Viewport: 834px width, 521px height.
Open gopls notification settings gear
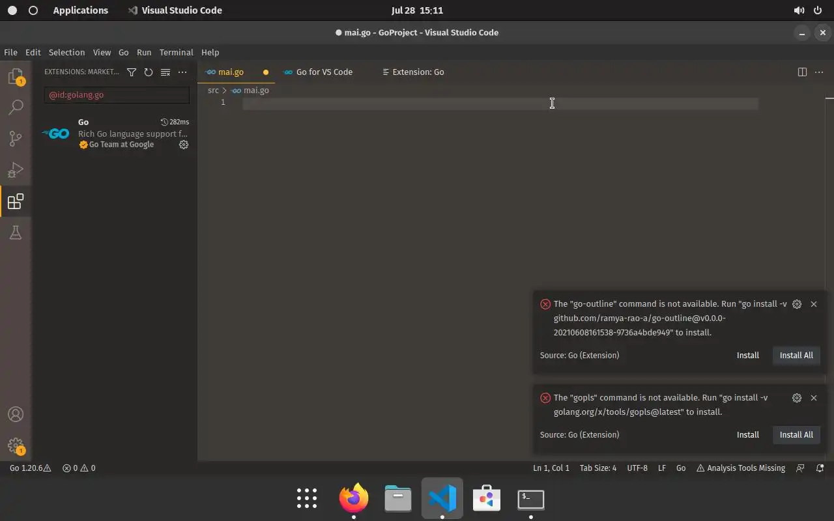(797, 398)
